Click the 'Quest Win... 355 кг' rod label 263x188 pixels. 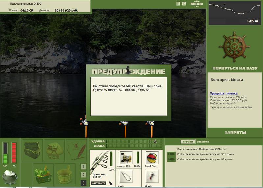100,176
